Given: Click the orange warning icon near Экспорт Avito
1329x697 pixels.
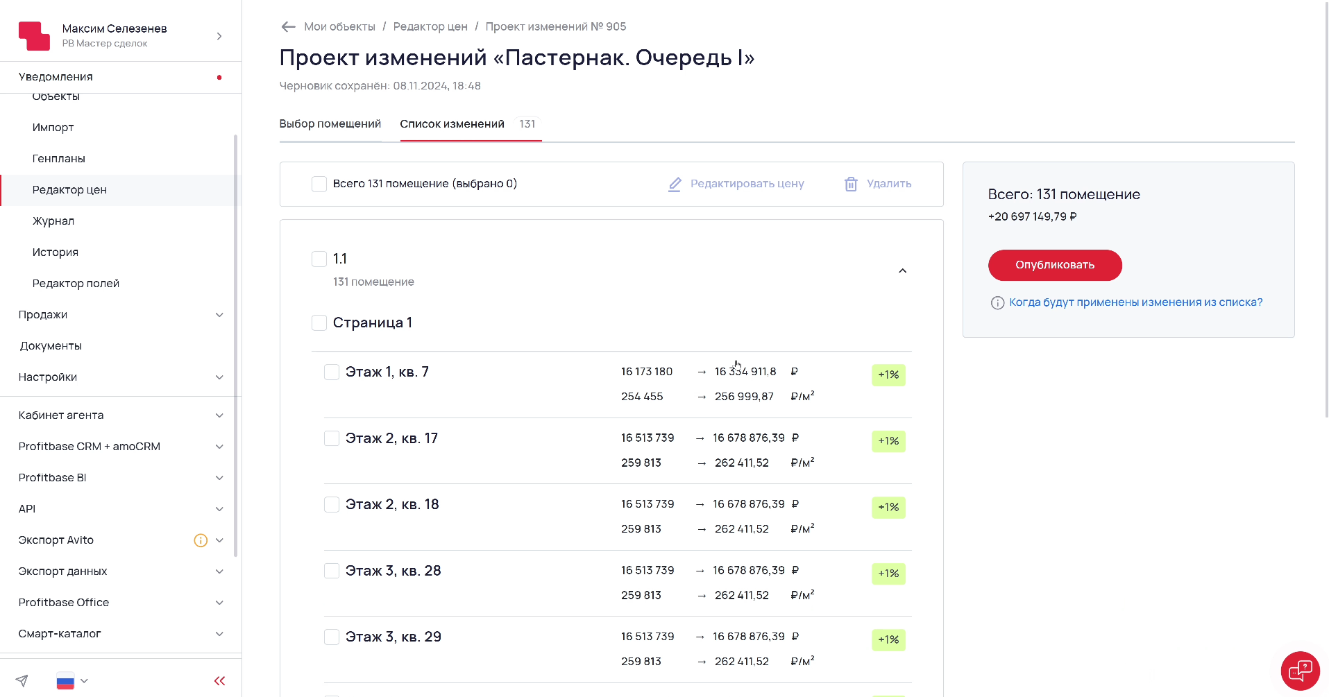Looking at the screenshot, I should coord(201,540).
